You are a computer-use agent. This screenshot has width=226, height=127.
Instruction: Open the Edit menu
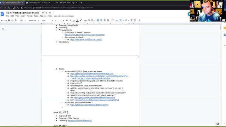pos(12,16)
